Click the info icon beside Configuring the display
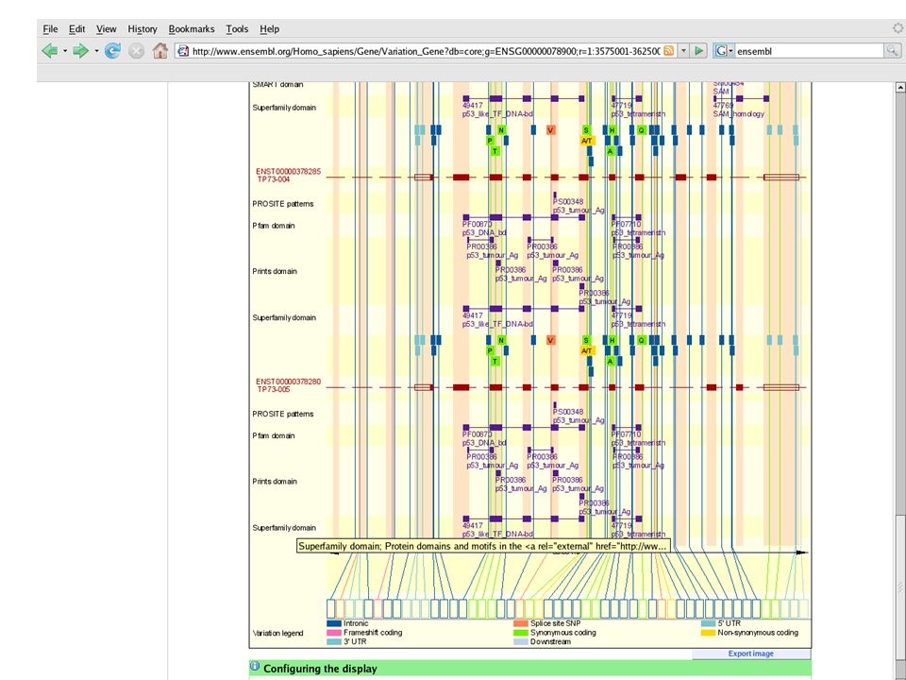Image resolution: width=906 pixels, height=680 pixels. point(255,667)
